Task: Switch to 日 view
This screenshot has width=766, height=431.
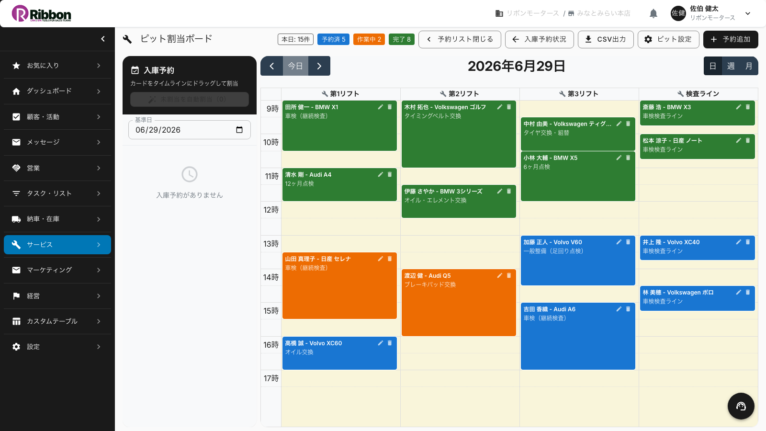Action: point(713,66)
